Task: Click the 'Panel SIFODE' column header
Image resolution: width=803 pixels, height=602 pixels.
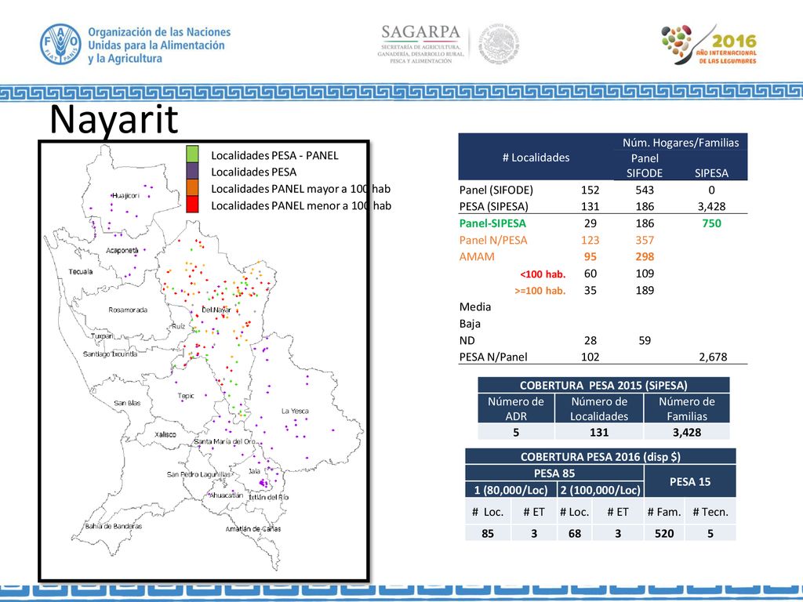Action: [645, 165]
